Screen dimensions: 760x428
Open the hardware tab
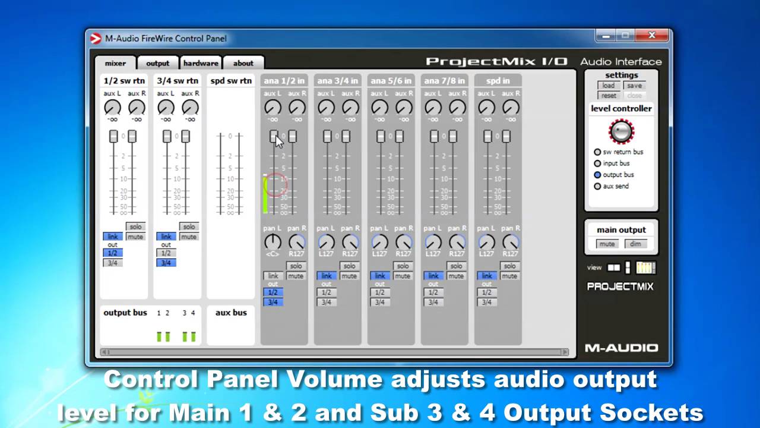tap(201, 63)
